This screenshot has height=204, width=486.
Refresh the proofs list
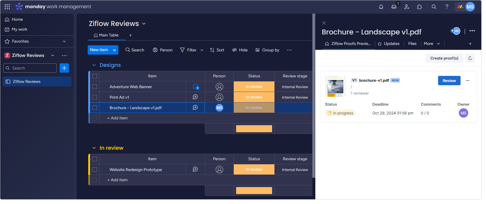[x=470, y=58]
